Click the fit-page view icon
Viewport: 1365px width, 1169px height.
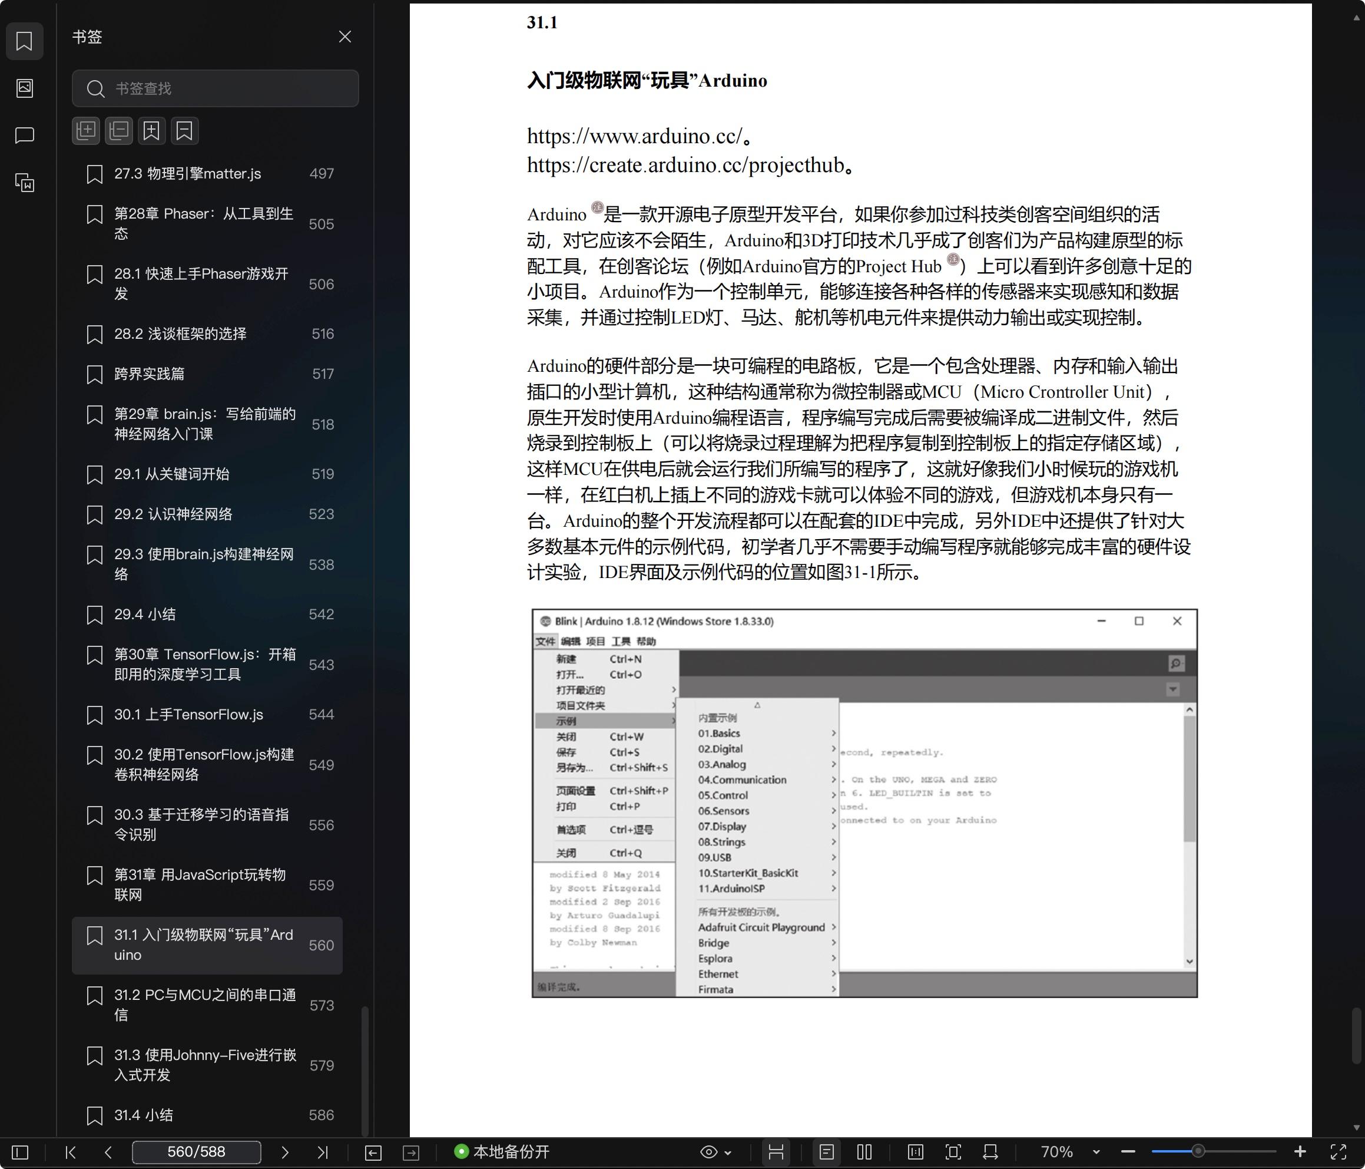point(953,1152)
